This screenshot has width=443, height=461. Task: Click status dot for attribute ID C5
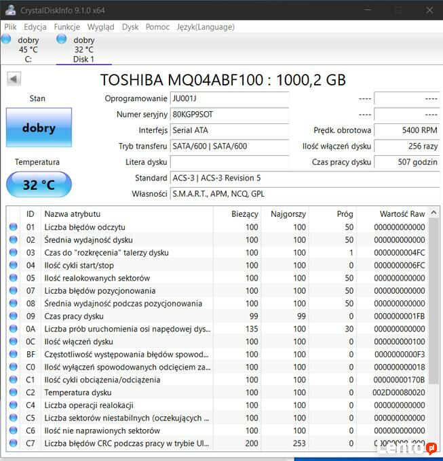[14, 418]
